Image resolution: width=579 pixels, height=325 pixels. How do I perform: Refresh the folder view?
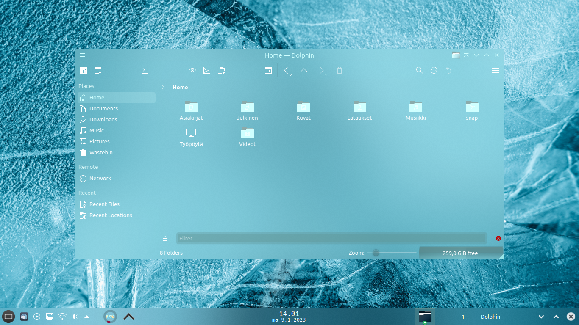(x=434, y=70)
